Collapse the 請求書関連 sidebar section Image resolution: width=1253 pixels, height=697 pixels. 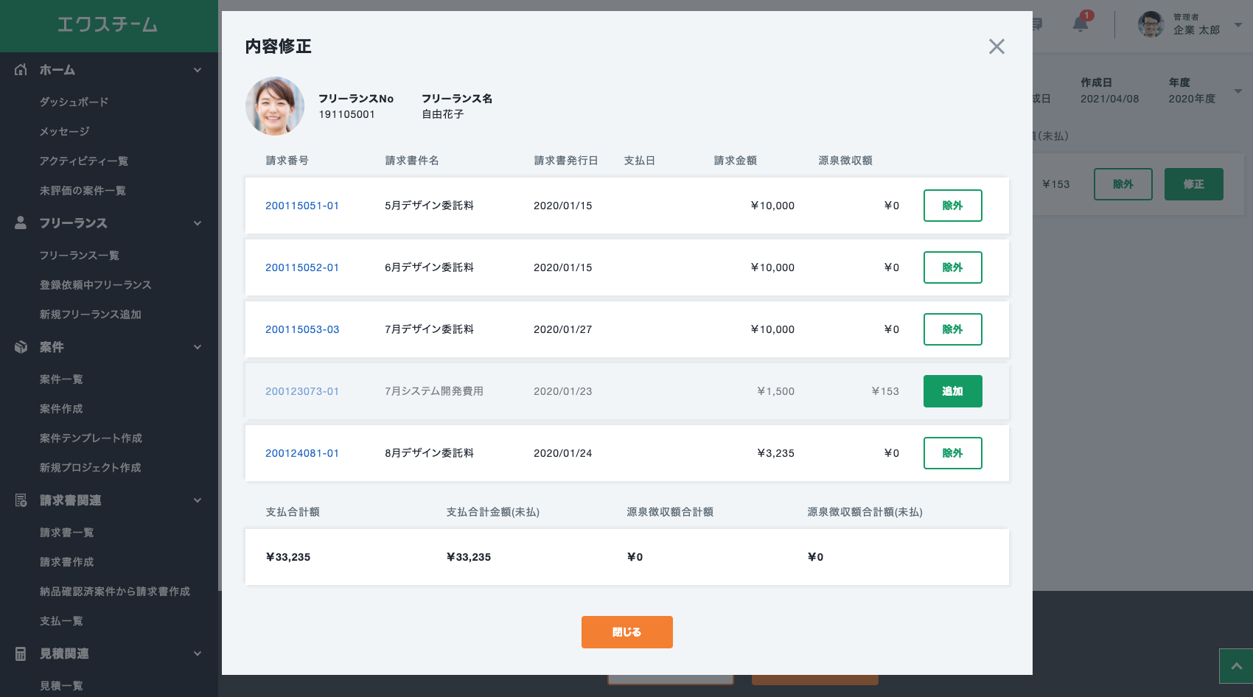pos(198,500)
